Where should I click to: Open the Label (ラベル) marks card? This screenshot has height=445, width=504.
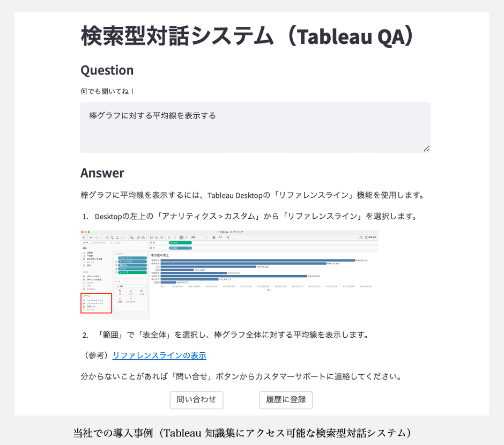(141, 292)
